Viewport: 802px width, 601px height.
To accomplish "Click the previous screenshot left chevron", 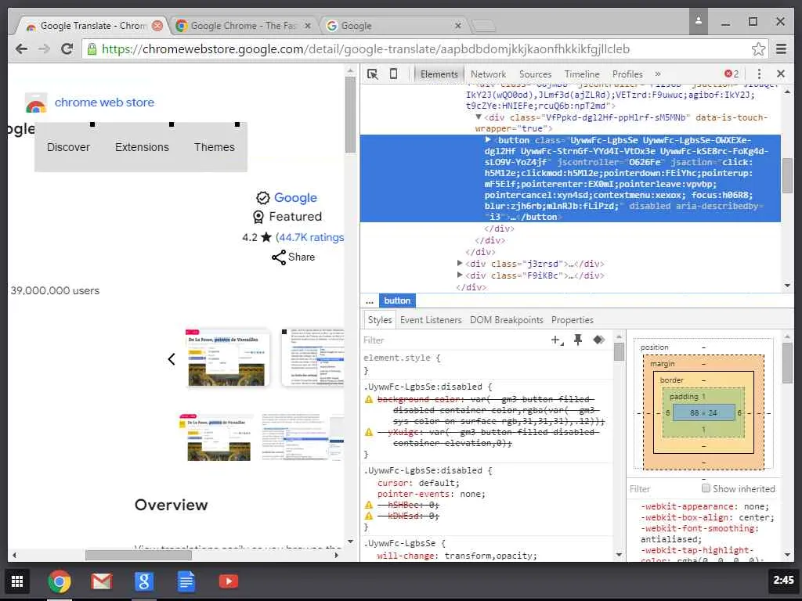I will (x=172, y=359).
